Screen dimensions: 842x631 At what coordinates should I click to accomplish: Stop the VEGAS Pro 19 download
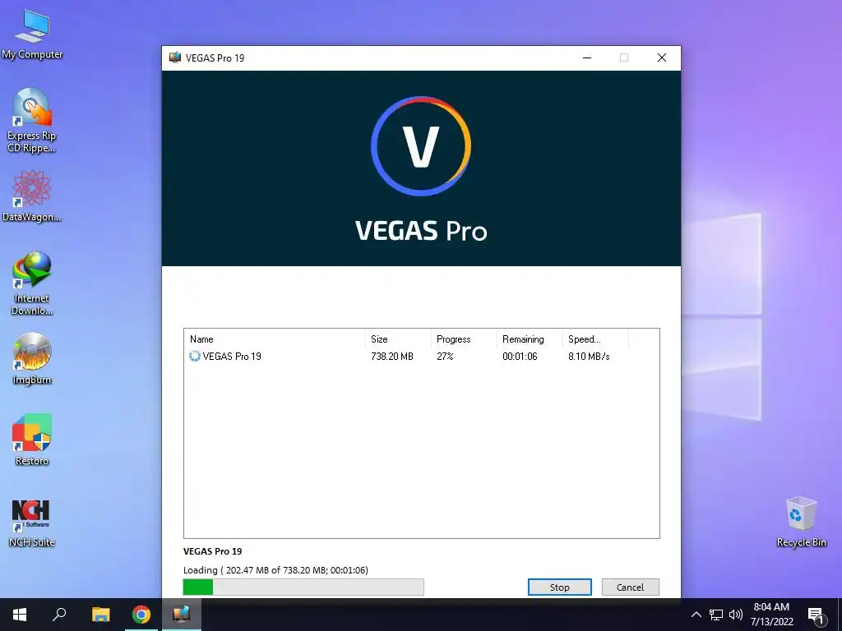(x=559, y=587)
